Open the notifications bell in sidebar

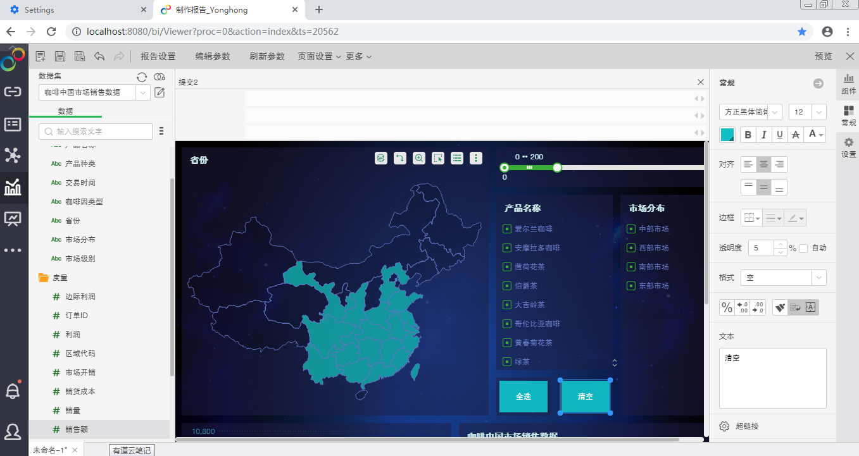click(x=13, y=391)
